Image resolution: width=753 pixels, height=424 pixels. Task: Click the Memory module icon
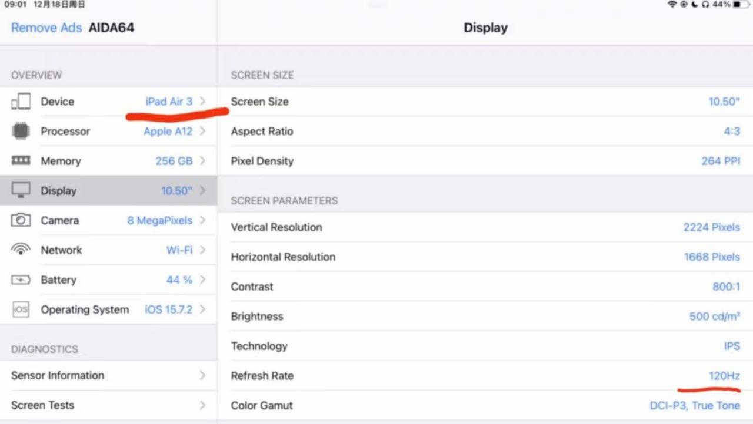pyautogui.click(x=21, y=161)
